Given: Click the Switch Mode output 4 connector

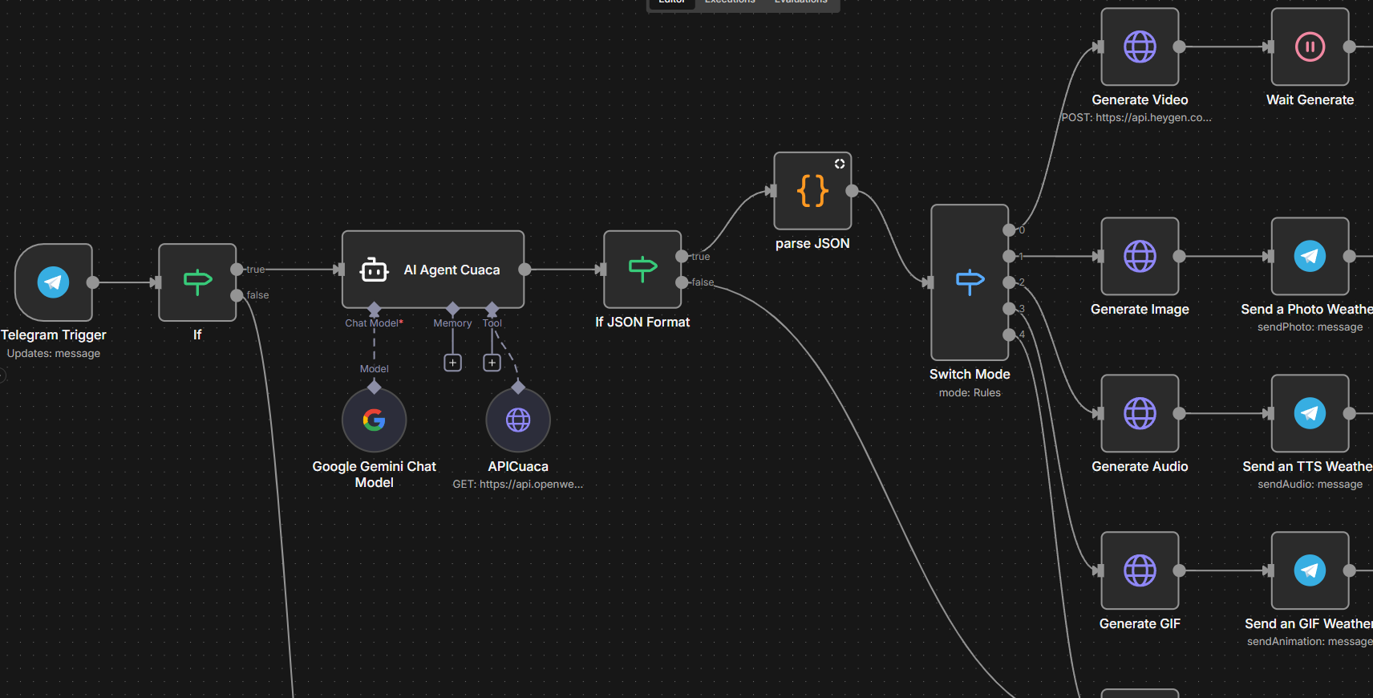Looking at the screenshot, I should pos(1009,335).
